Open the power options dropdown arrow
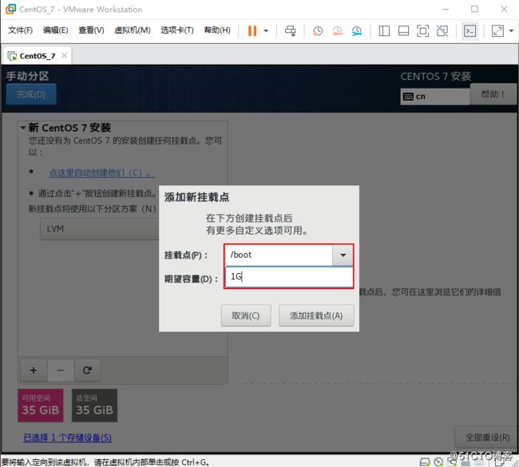 [x=266, y=31]
